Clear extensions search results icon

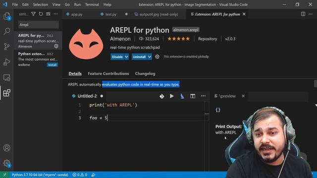coord(48,14)
